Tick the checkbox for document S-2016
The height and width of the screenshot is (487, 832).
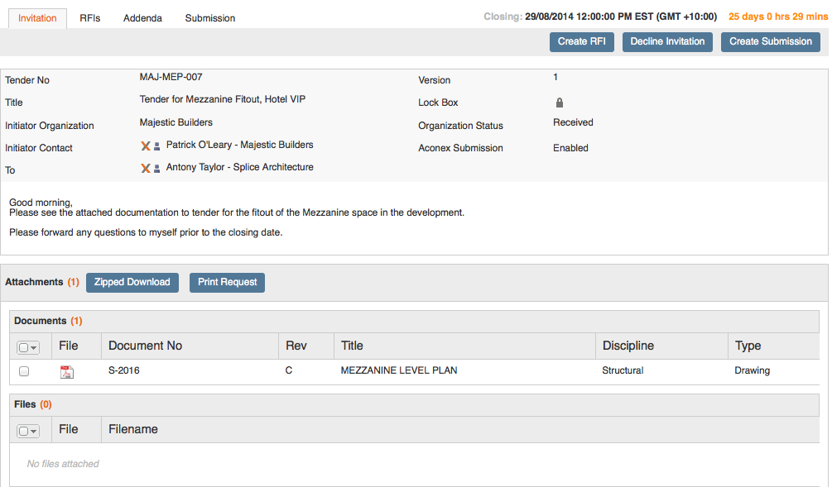pyautogui.click(x=24, y=371)
